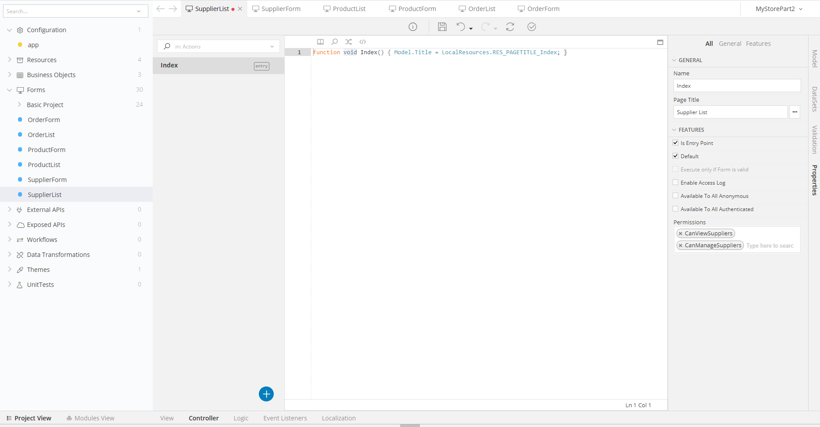The image size is (820, 427).
Task: Click the Validate checkmark circle icon
Action: pyautogui.click(x=532, y=27)
